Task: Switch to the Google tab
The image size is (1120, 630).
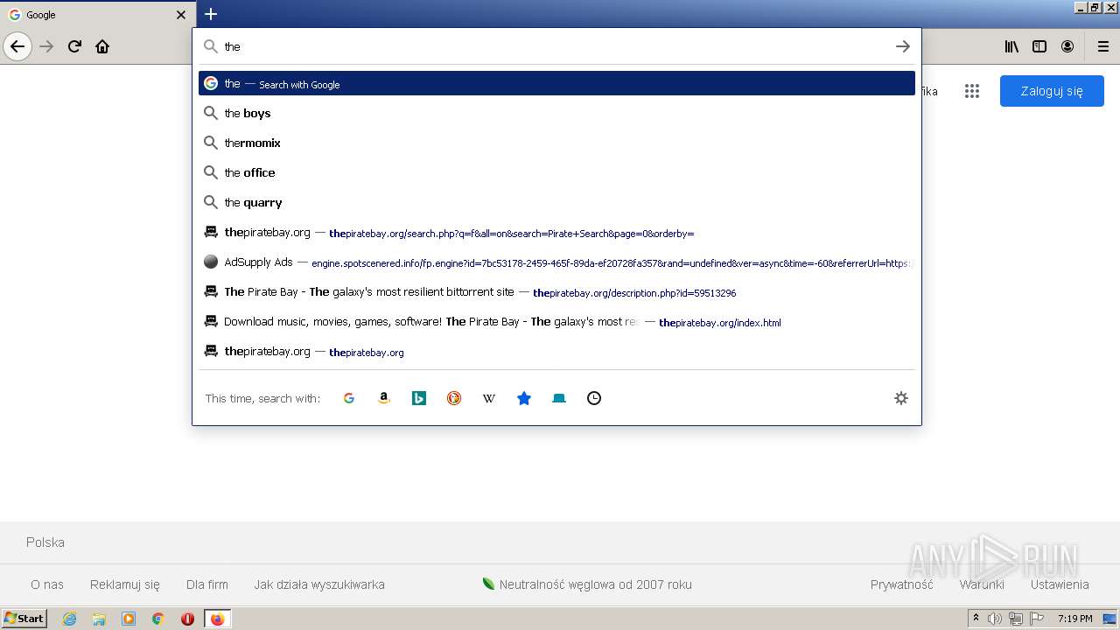Action: click(96, 14)
